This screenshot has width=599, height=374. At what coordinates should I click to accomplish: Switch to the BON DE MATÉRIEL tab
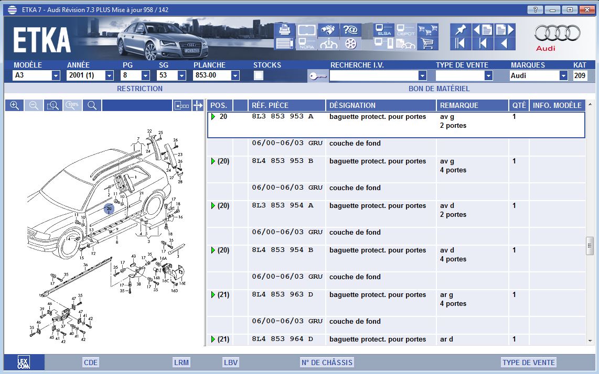tap(438, 89)
